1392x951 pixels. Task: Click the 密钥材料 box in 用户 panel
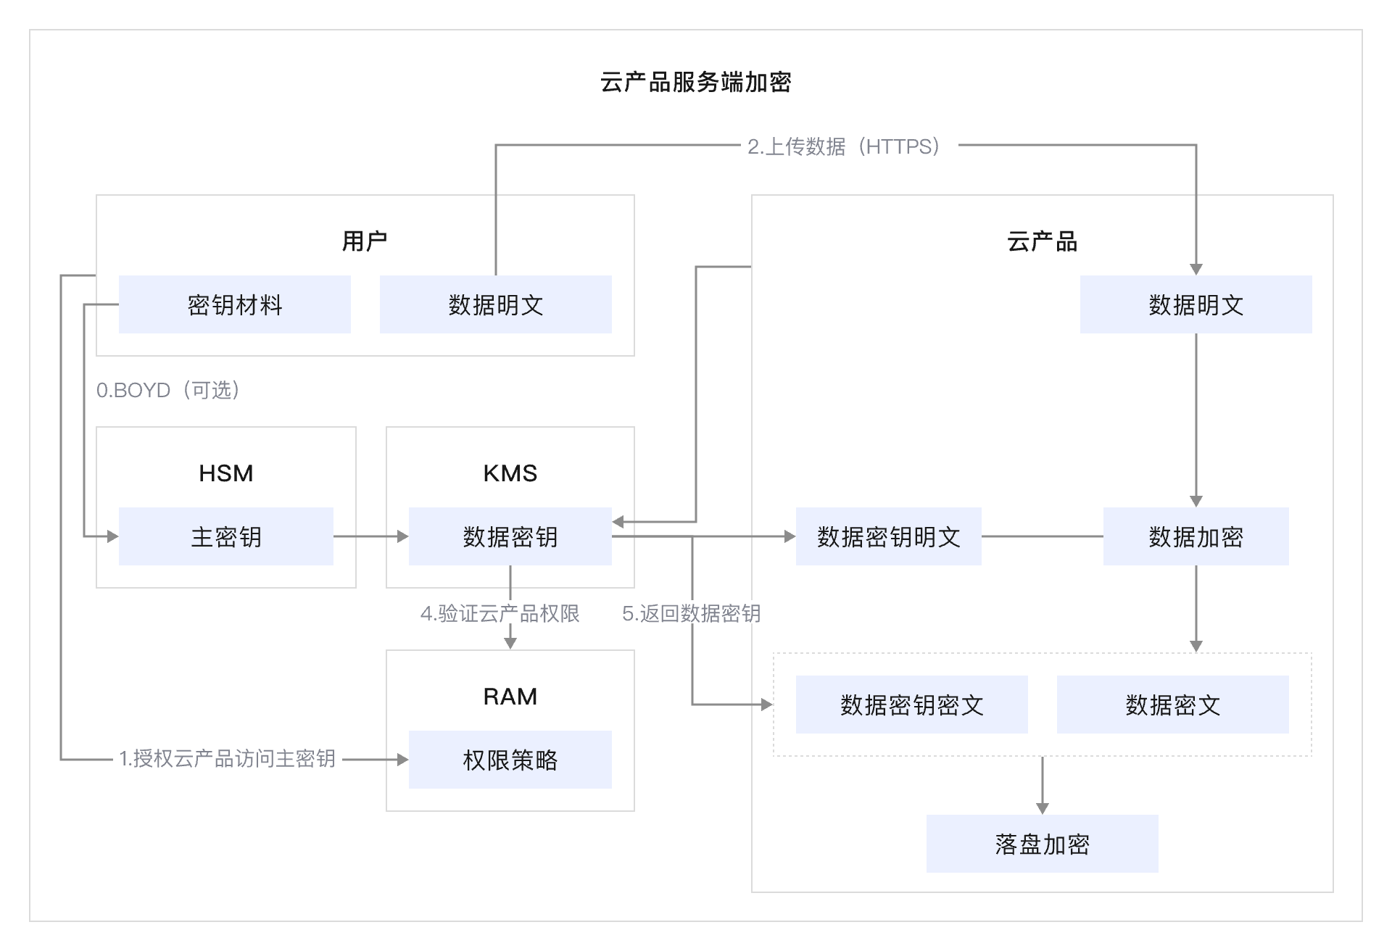pyautogui.click(x=234, y=304)
